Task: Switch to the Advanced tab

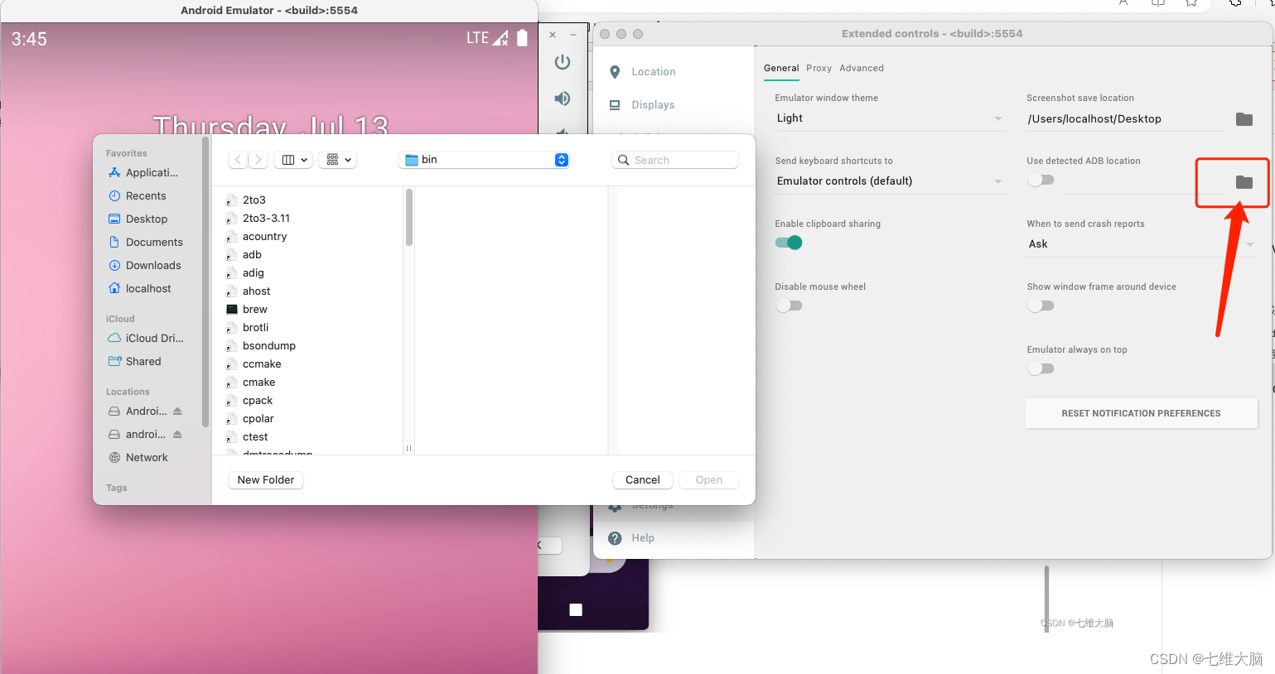Action: coord(862,69)
